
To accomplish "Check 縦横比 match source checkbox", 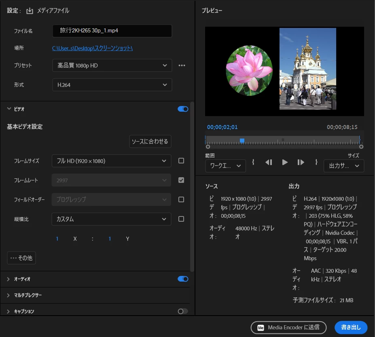I will pyautogui.click(x=181, y=219).
